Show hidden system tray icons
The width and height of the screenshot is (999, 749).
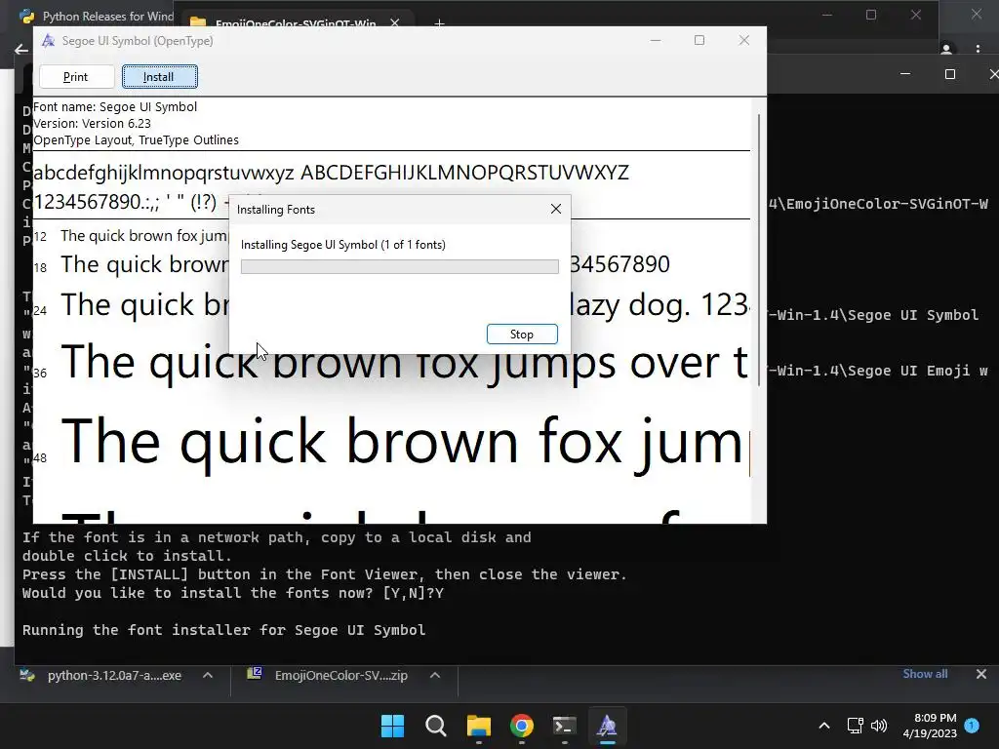[x=823, y=726]
